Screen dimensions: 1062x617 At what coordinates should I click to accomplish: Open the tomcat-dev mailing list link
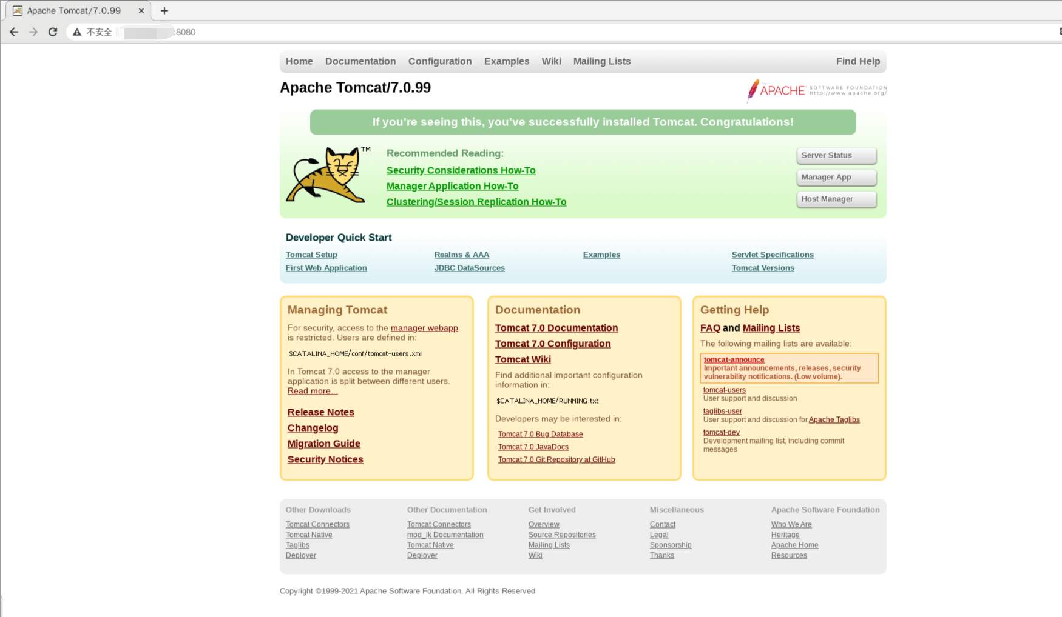(722, 432)
